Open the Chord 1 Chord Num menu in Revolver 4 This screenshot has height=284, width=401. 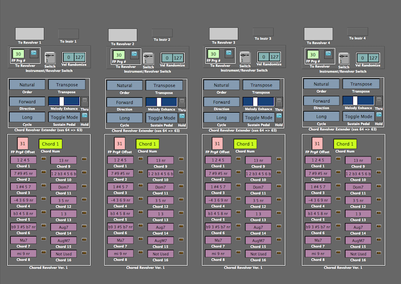pos(345,144)
